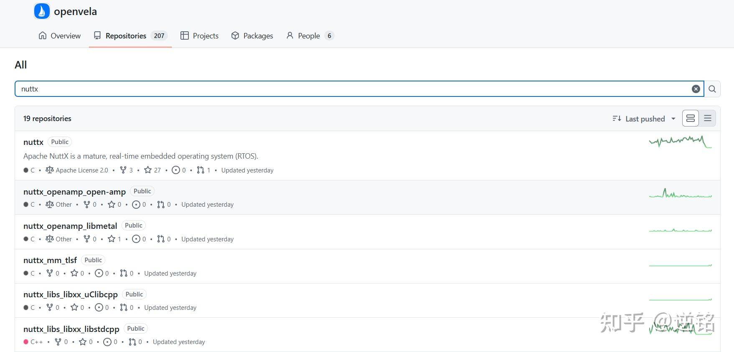Click the All heading

(20, 65)
